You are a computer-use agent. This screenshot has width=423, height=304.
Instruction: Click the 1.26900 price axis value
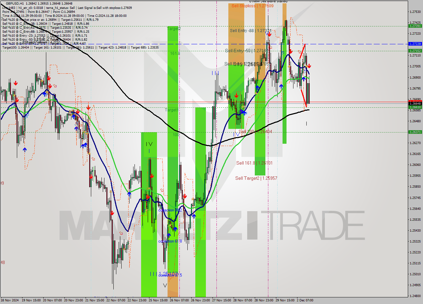[x=415, y=77]
